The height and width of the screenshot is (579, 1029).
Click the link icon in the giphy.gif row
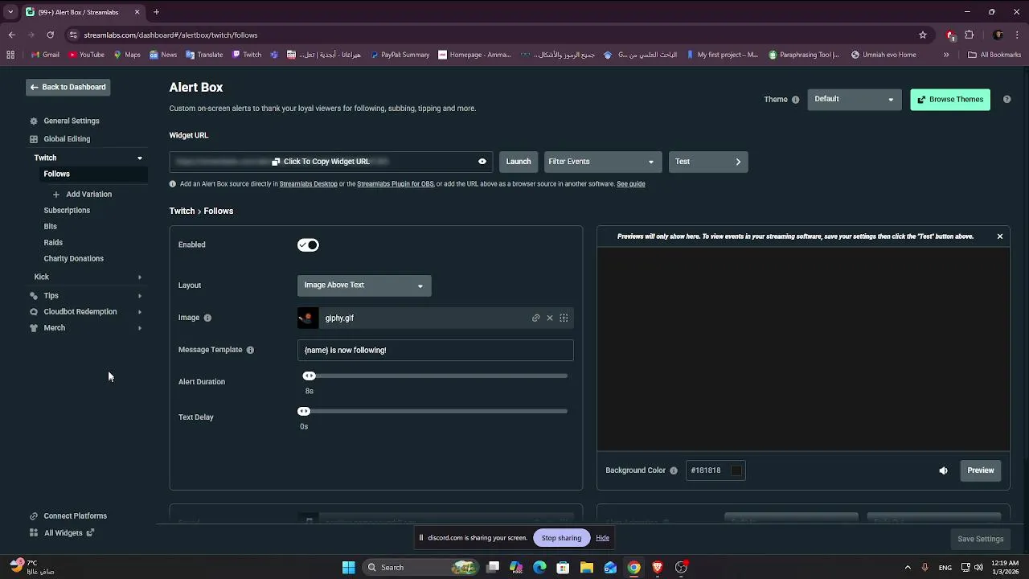(536, 318)
